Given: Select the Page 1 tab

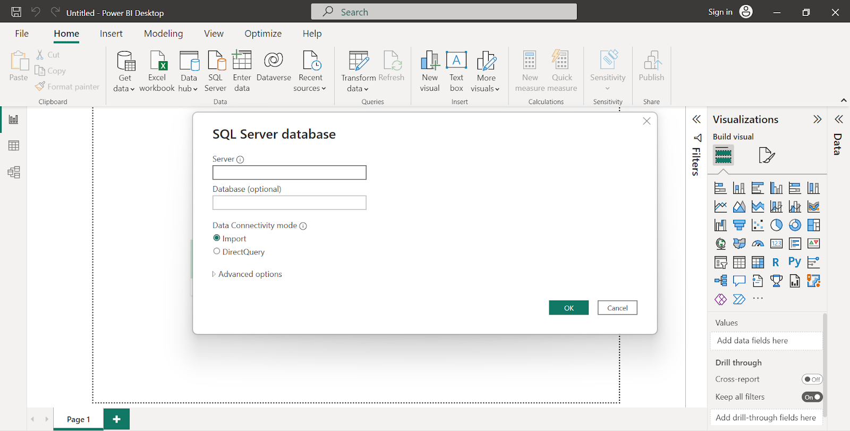Looking at the screenshot, I should pyautogui.click(x=78, y=419).
